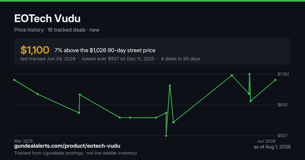Click the EOTech Vudu title
Image resolution: width=305 pixels, height=160 pixels.
pyautogui.click(x=47, y=19)
